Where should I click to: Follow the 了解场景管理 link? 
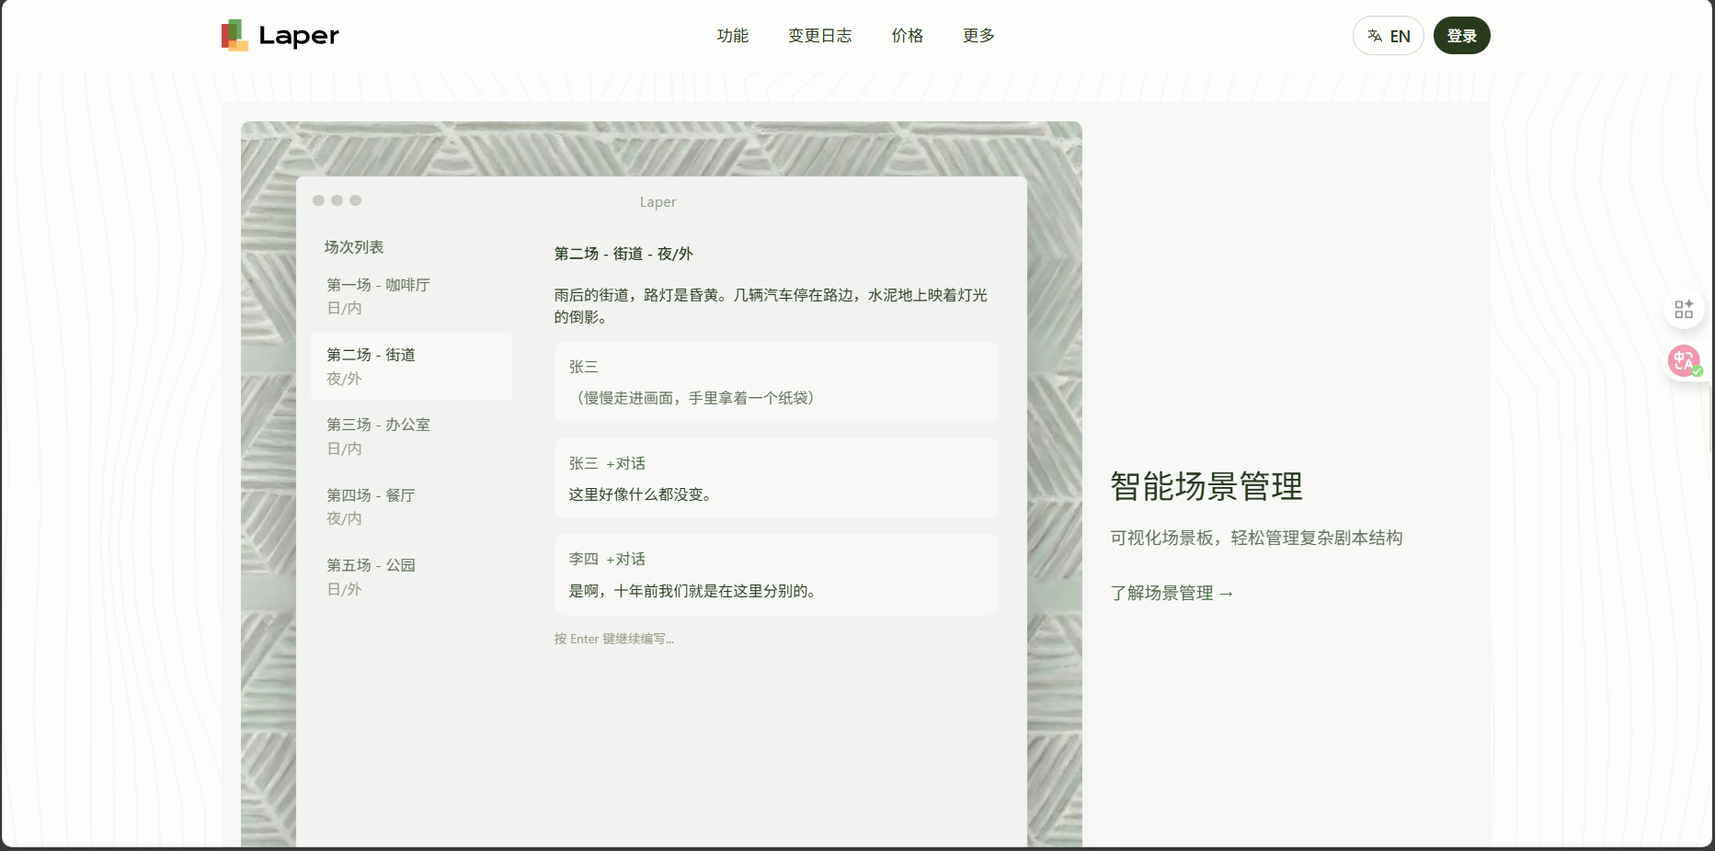(x=1172, y=593)
